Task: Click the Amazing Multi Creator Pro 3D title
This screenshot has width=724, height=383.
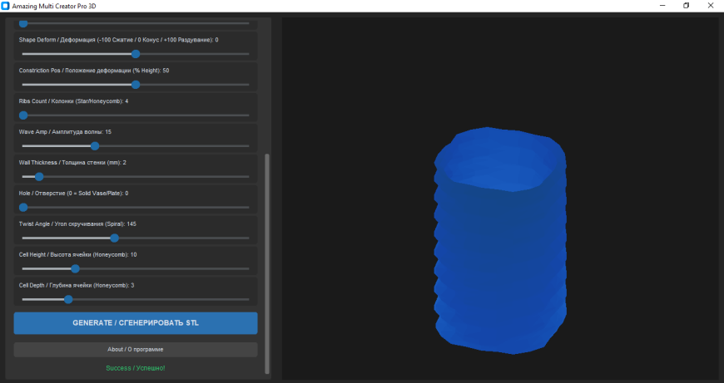Action: click(x=54, y=6)
